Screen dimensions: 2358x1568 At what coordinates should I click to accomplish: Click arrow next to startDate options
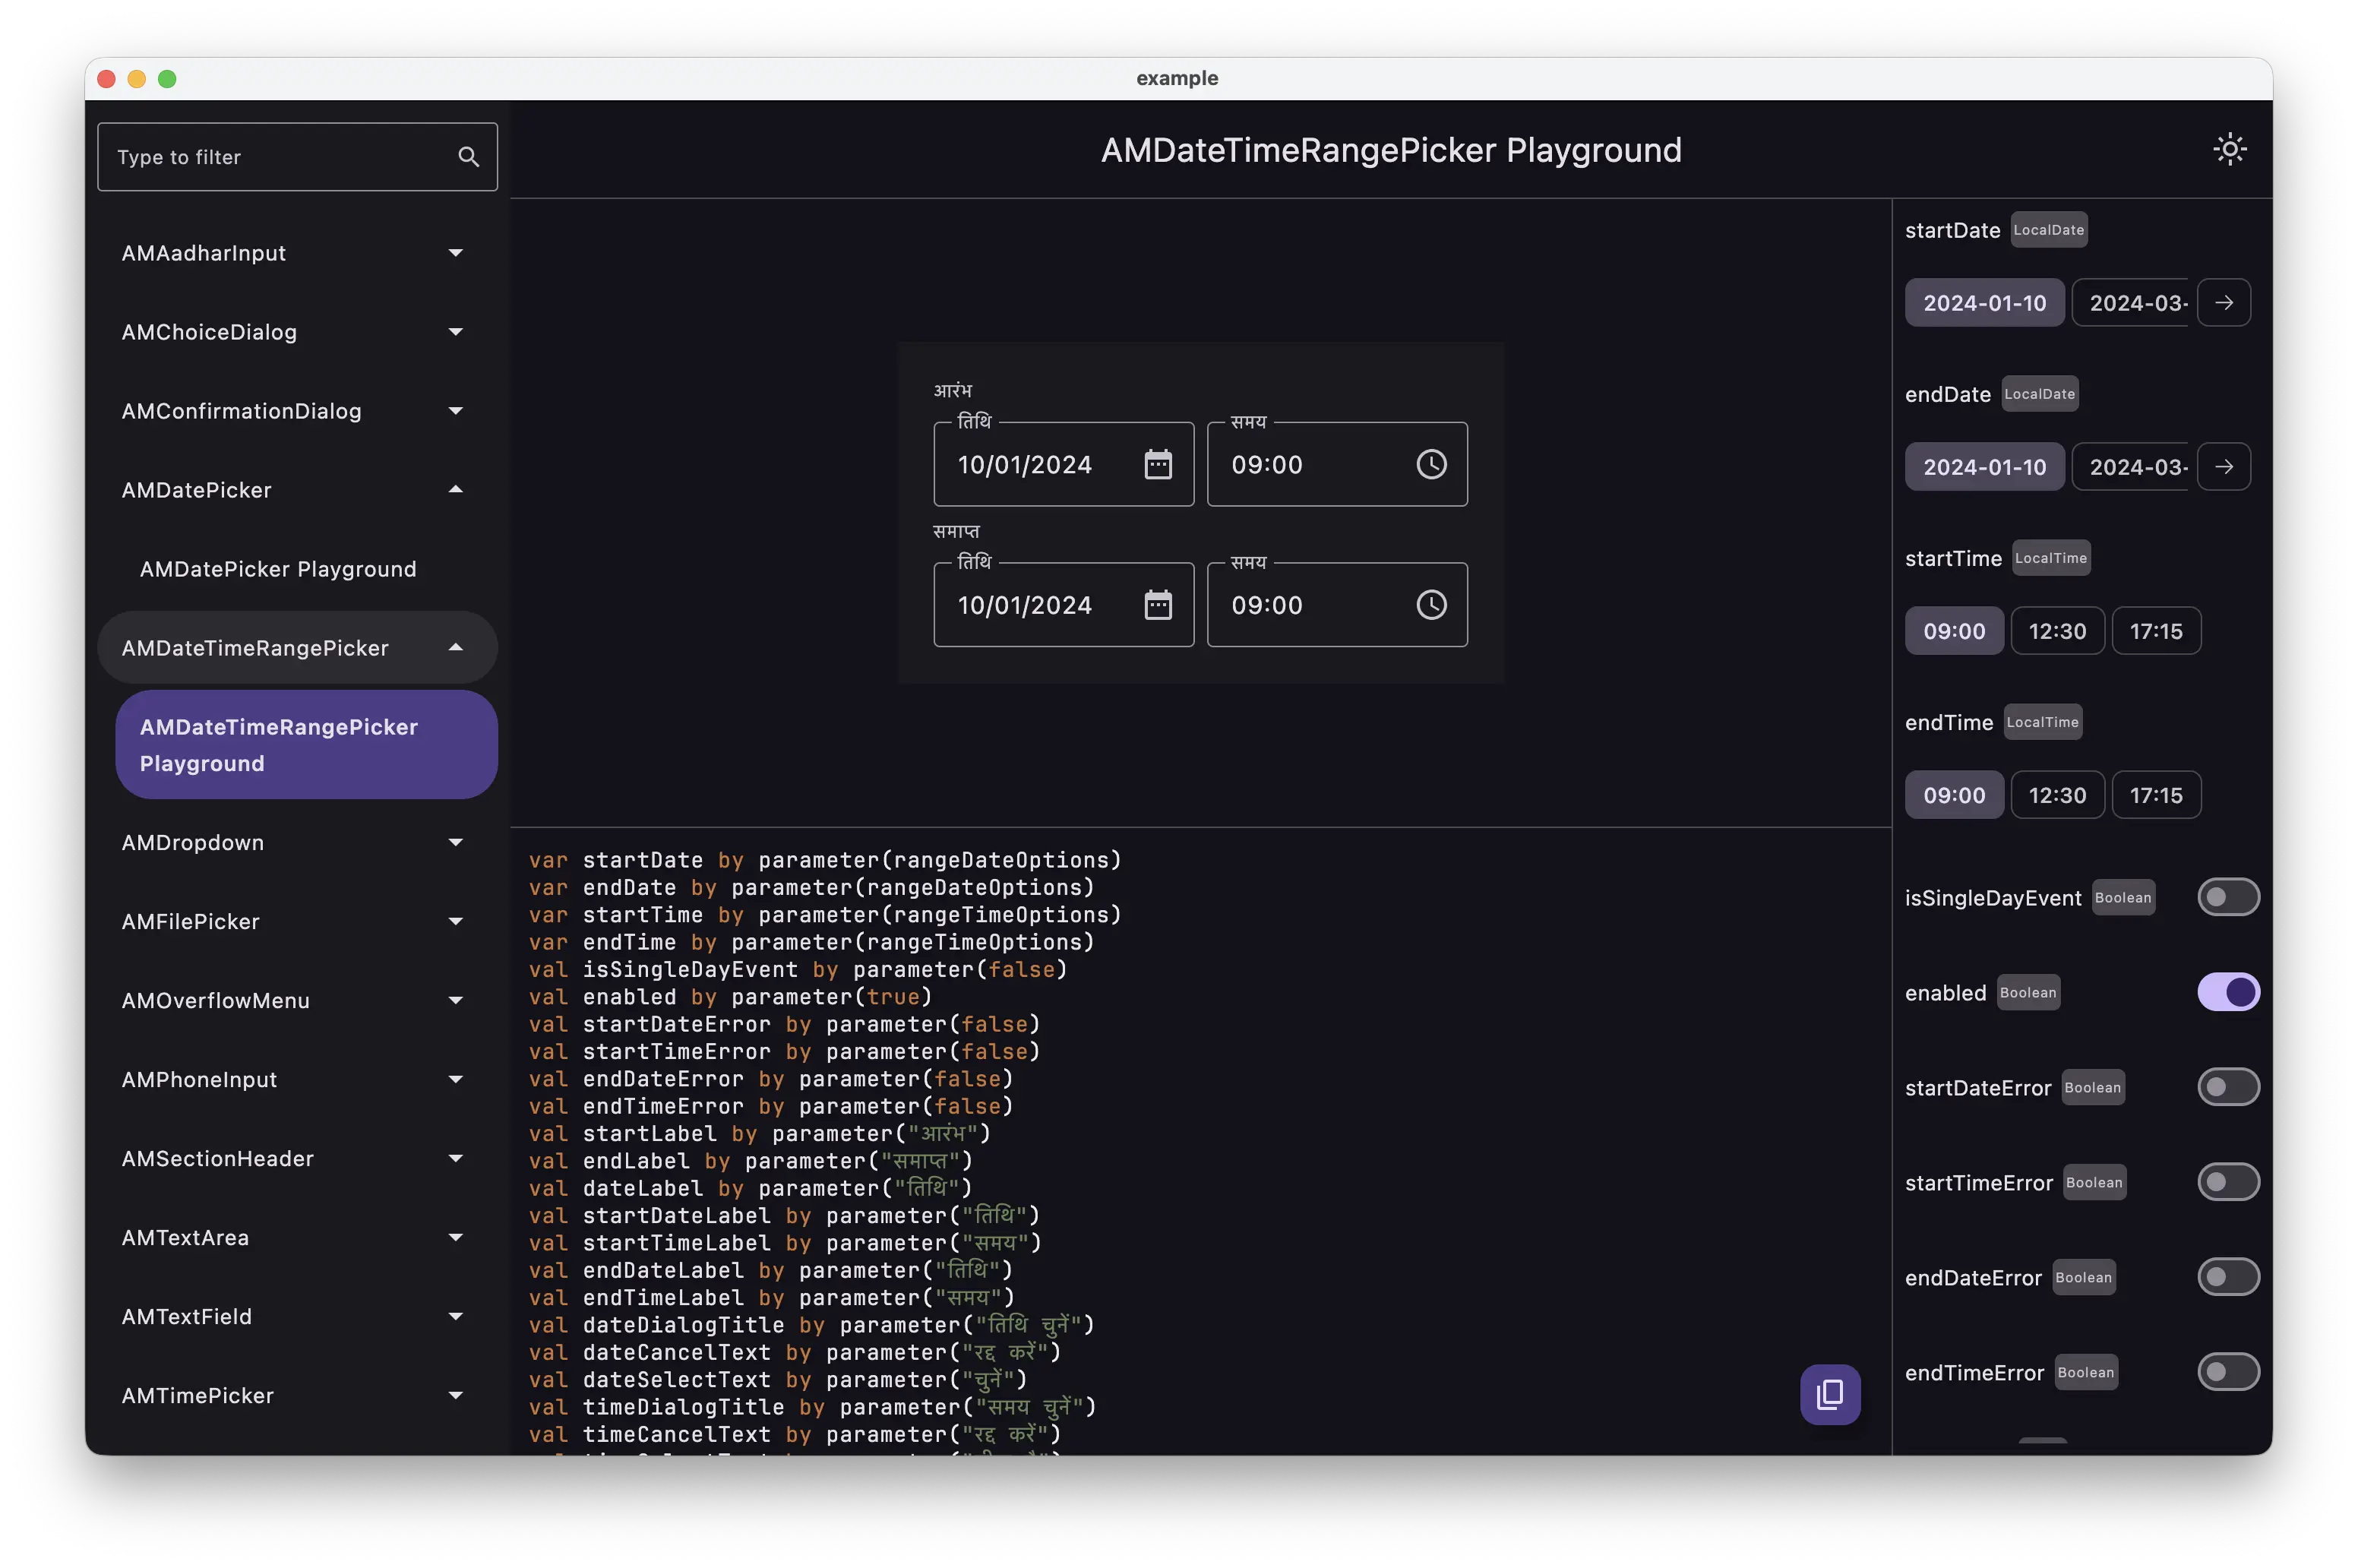pyautogui.click(x=2224, y=303)
